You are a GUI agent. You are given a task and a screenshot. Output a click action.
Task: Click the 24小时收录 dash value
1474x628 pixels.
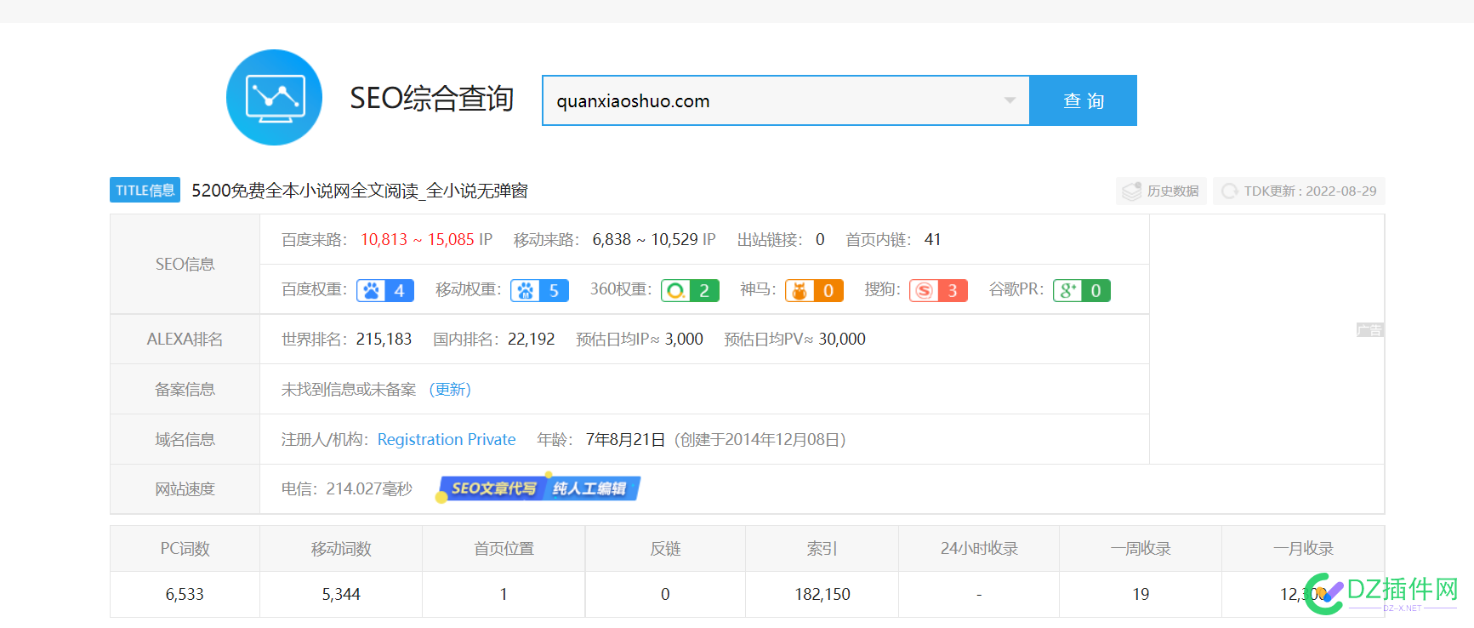(x=979, y=594)
